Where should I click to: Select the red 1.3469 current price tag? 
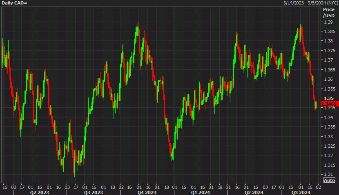[x=330, y=104]
